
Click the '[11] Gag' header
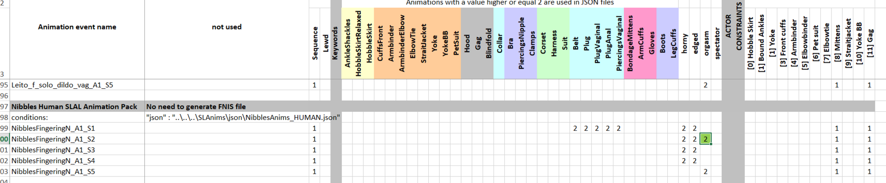(869, 43)
